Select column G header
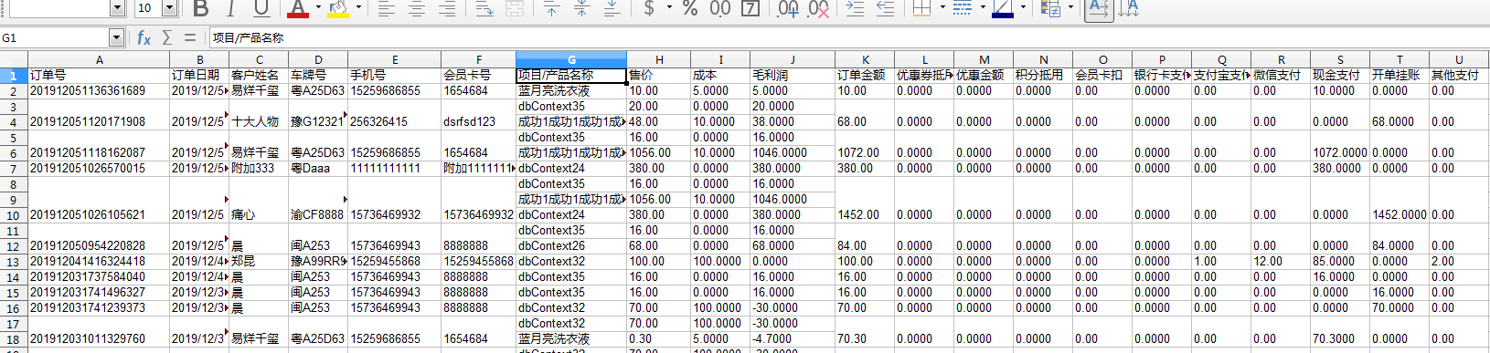Viewport: 1490px width, 353px height. pos(571,59)
